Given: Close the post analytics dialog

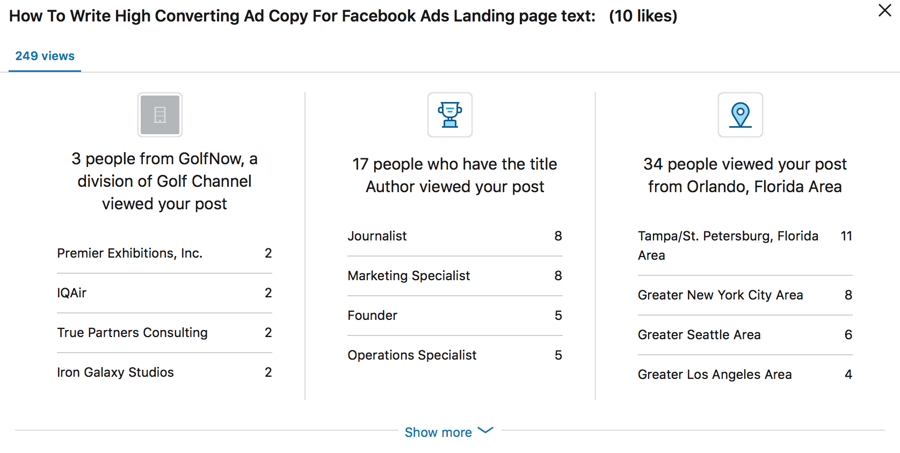Looking at the screenshot, I should point(884,10).
